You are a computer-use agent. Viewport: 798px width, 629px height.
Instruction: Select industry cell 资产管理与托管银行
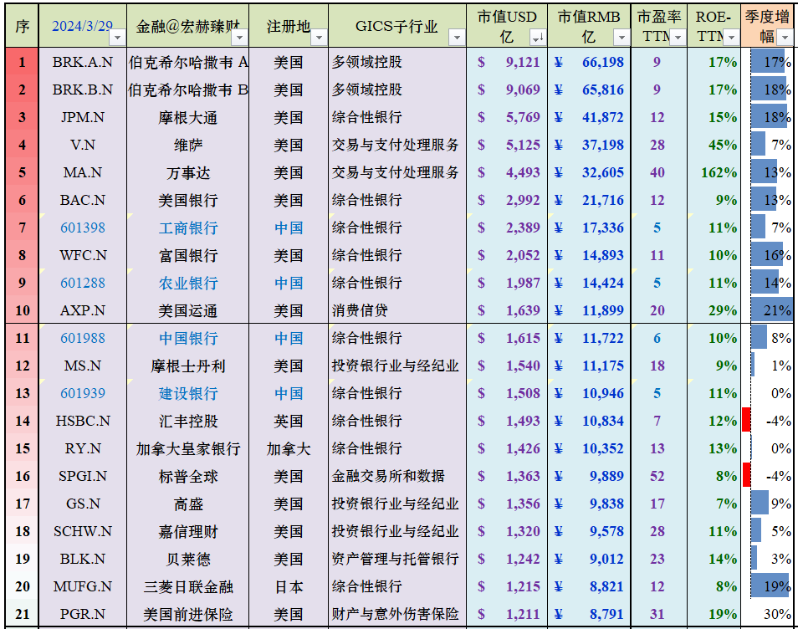pyautogui.click(x=397, y=559)
